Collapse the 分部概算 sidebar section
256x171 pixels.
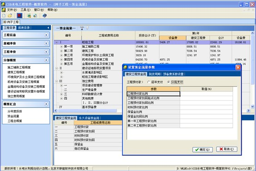[x=46, y=60]
